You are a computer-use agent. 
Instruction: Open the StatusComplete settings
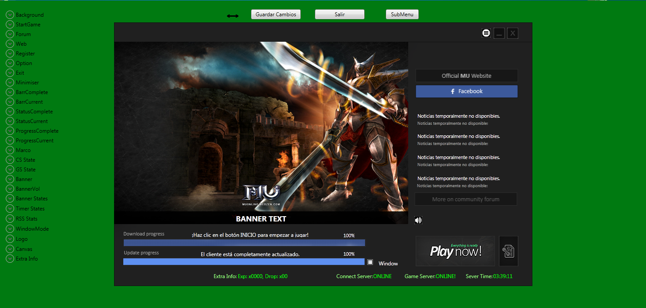(x=10, y=111)
